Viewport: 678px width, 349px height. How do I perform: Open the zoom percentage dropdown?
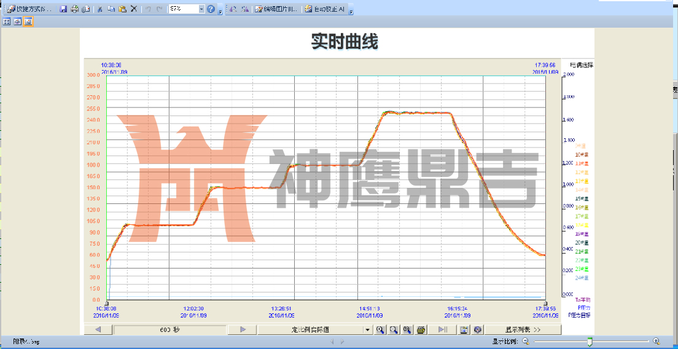(201, 9)
